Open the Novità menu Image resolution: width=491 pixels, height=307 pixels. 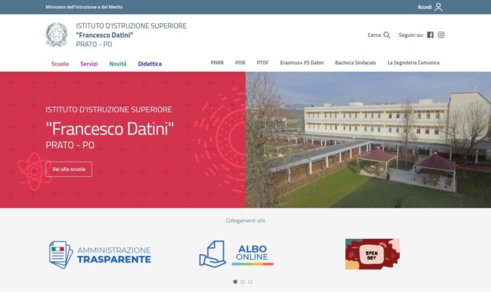coord(118,64)
